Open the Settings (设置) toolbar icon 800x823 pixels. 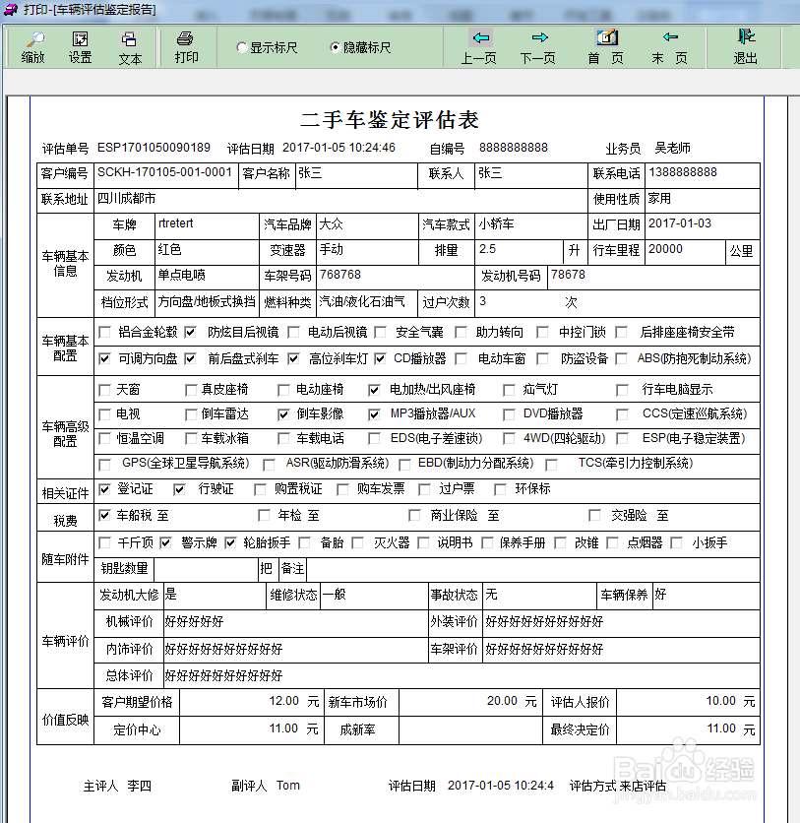(x=81, y=38)
